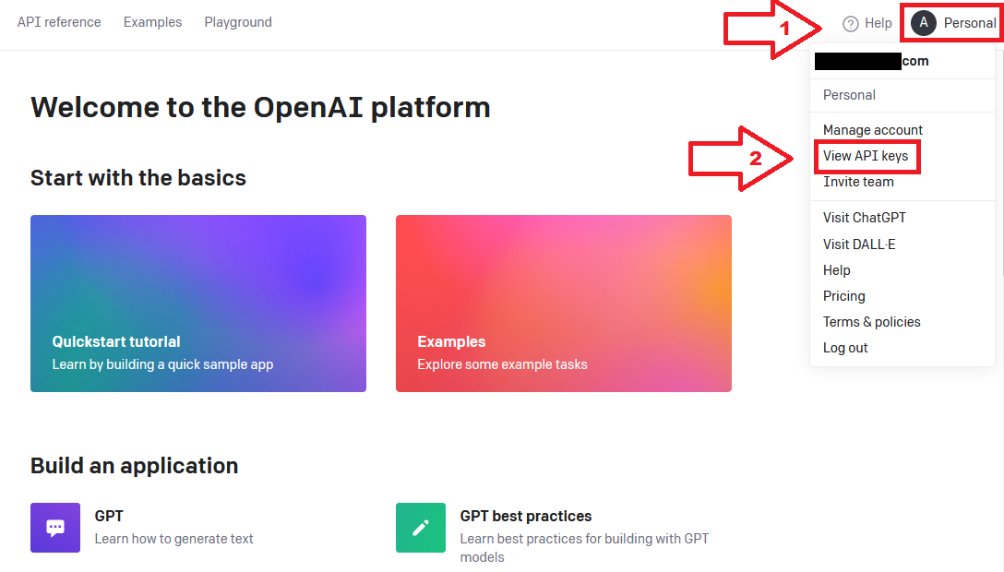Viewport: 1004px width, 572px height.
Task: Open Visit ChatGPT menu item
Action: coord(865,218)
